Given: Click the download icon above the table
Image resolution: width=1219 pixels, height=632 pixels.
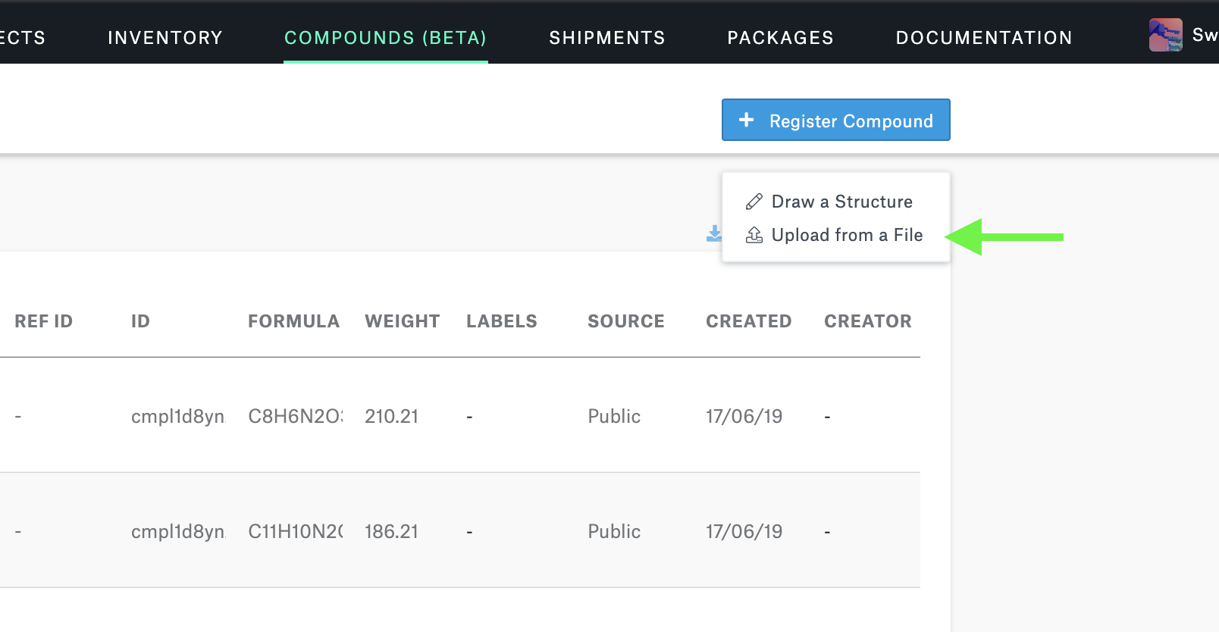Looking at the screenshot, I should point(713,234).
